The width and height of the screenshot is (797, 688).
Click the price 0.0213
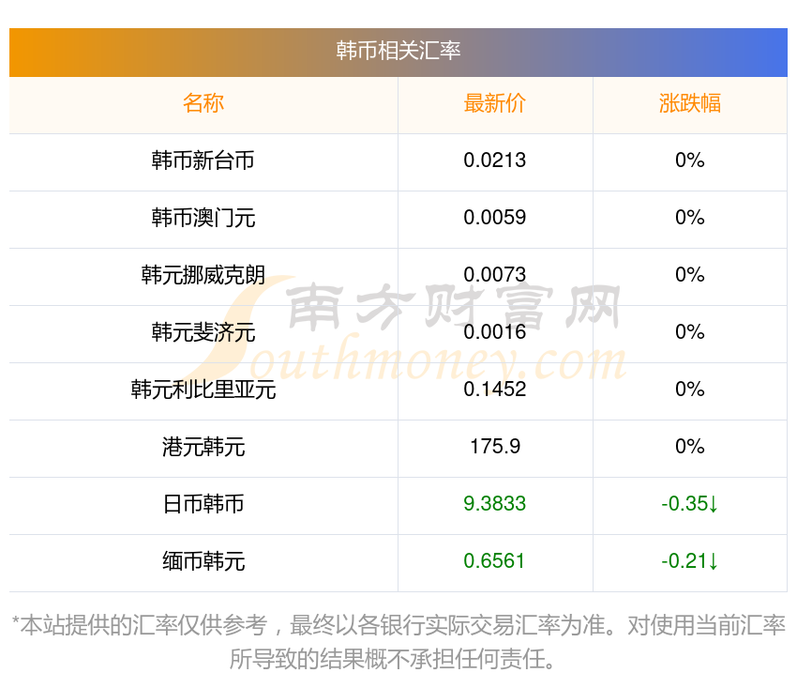(x=494, y=161)
